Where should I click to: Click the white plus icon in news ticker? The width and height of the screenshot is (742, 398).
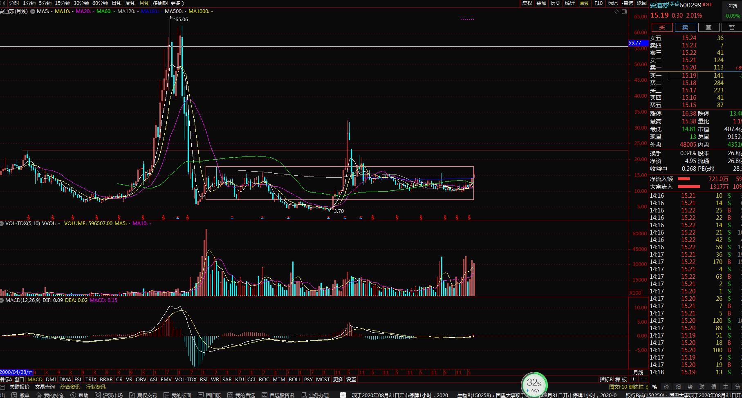(343, 395)
